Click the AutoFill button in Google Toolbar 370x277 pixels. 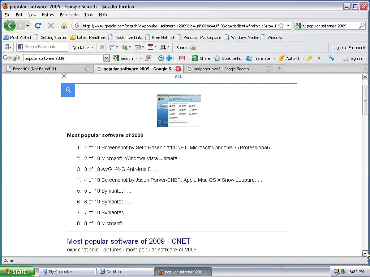click(x=289, y=58)
